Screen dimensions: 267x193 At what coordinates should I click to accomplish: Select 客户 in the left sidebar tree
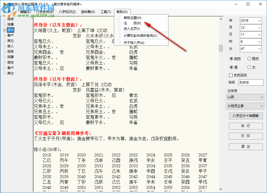pyautogui.click(x=11, y=35)
